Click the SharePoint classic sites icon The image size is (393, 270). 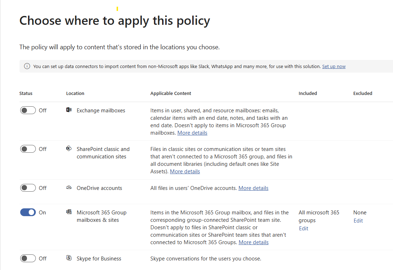tap(69, 148)
